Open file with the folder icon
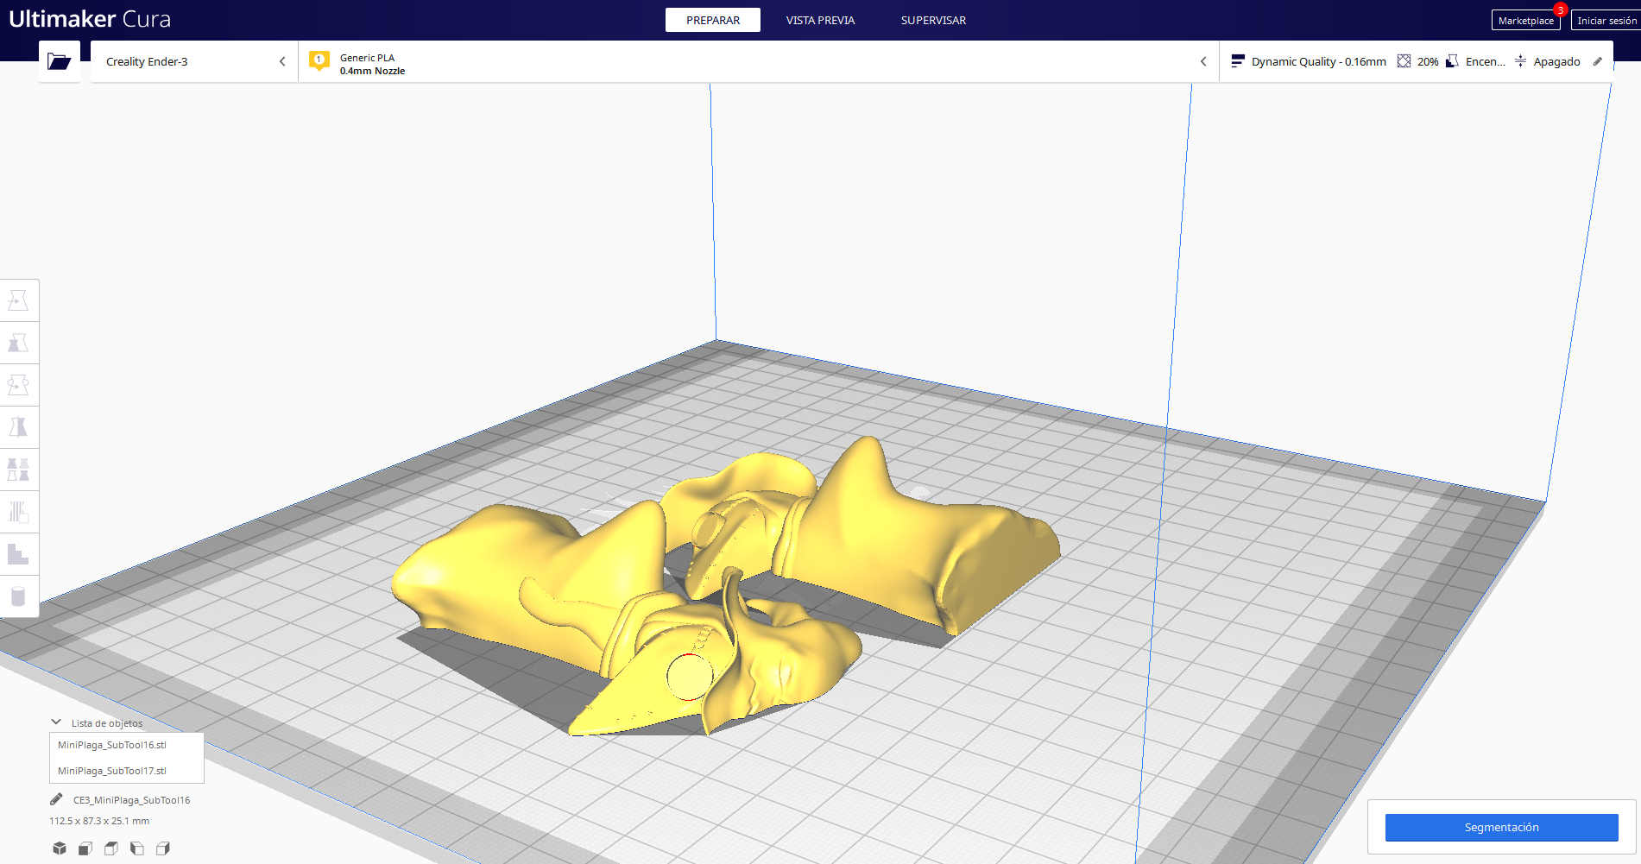Image resolution: width=1641 pixels, height=864 pixels. (60, 61)
